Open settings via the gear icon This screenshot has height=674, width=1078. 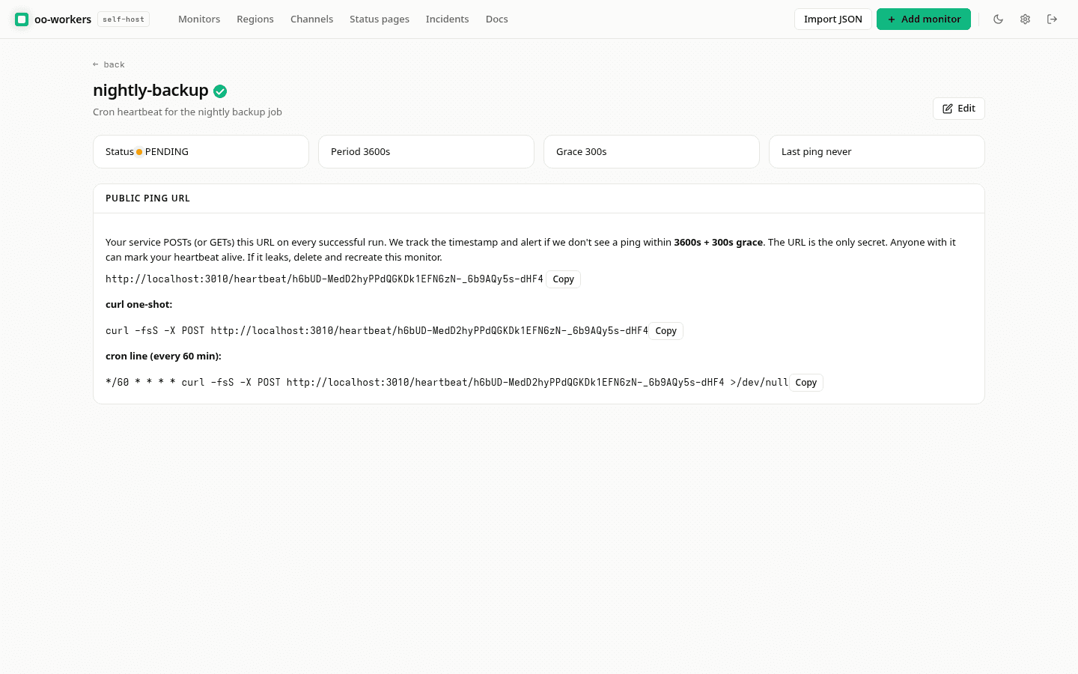pos(1025,19)
